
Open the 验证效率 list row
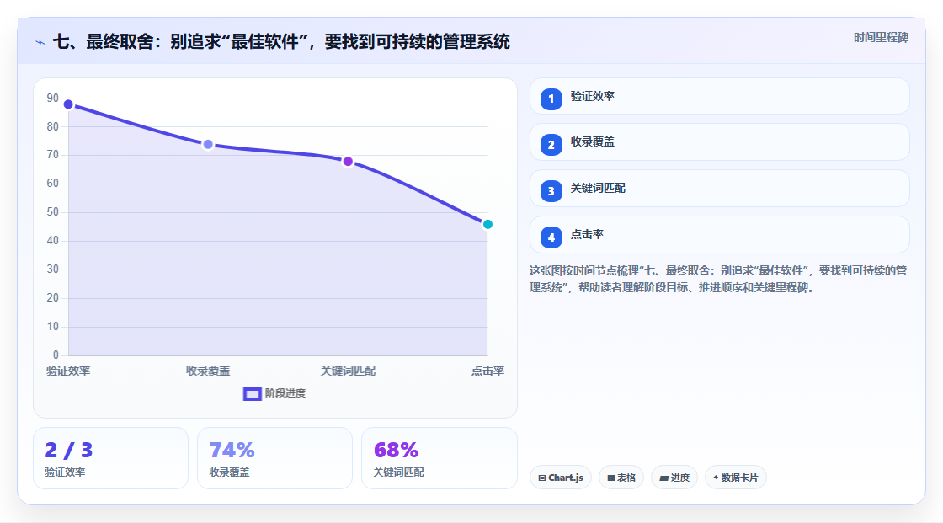pos(719,96)
